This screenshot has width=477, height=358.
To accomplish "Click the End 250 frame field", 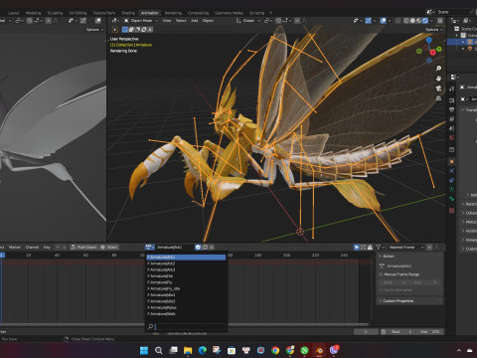I will coord(430,331).
